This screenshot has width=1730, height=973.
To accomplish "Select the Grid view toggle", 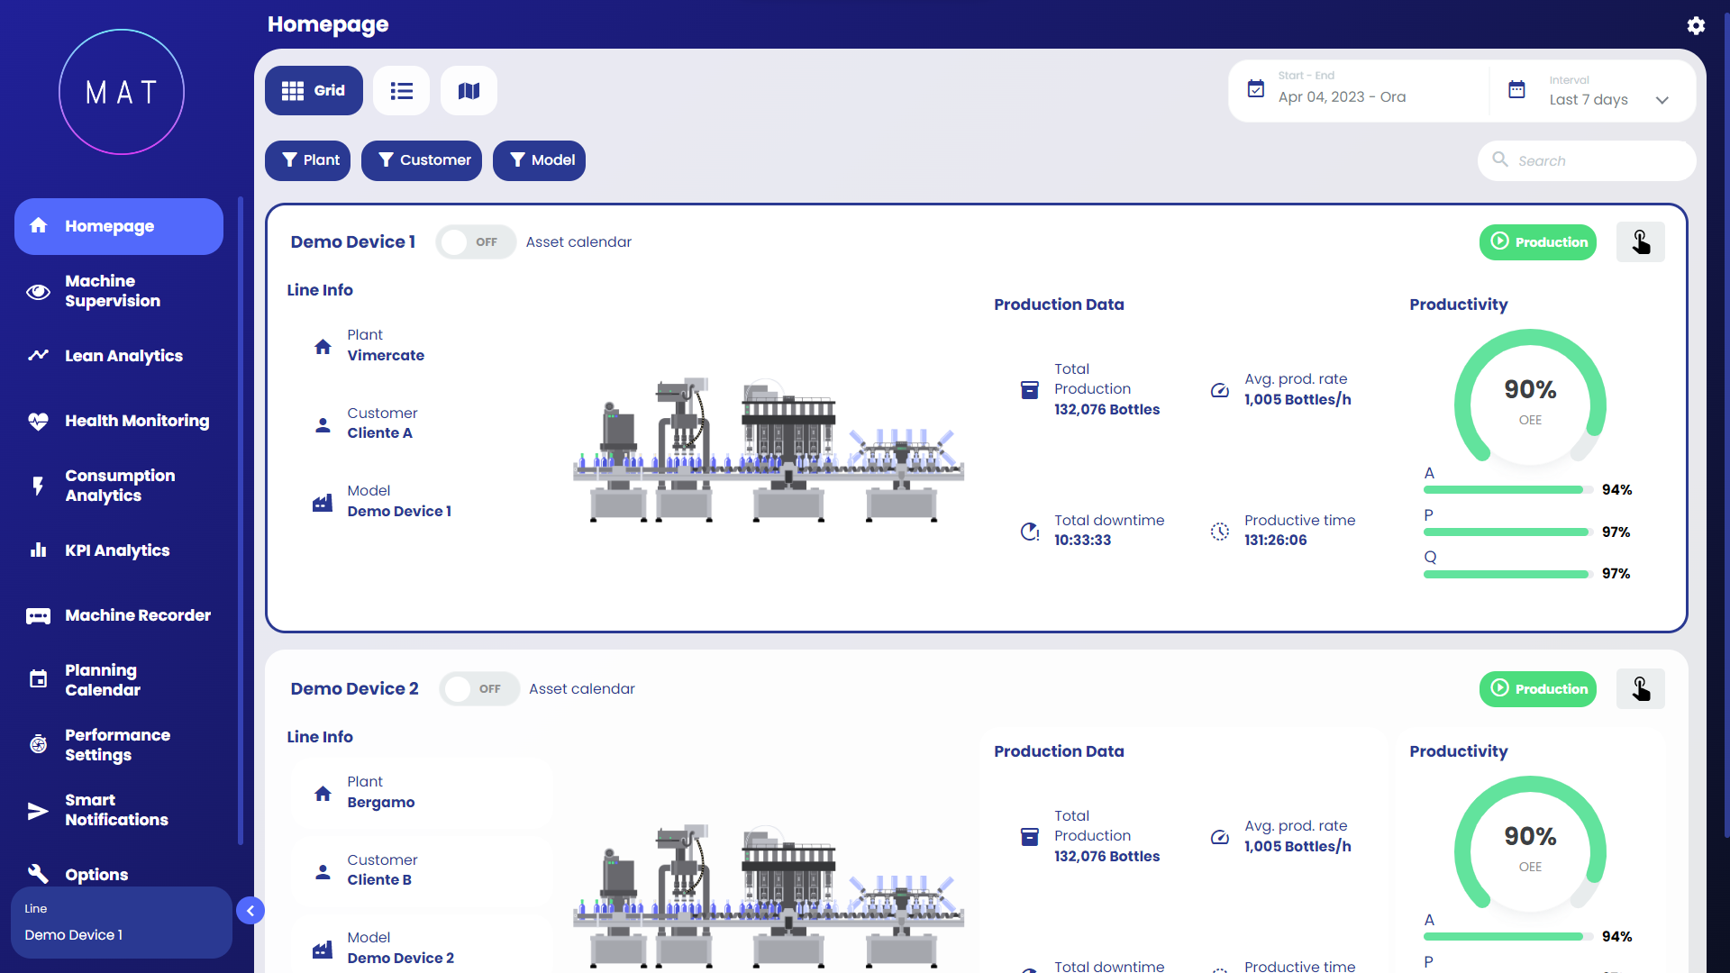I will click(x=314, y=91).
